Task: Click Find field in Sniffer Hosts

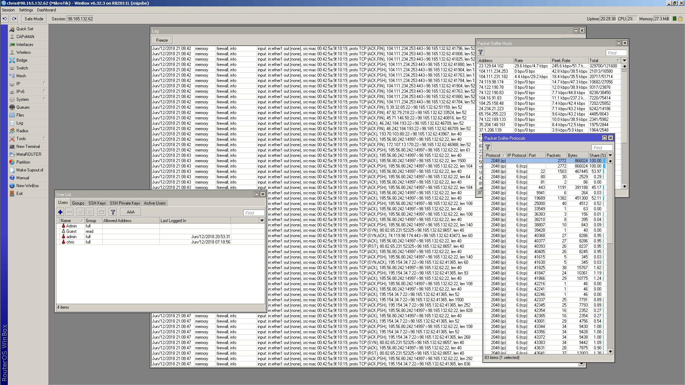Action: (616, 53)
